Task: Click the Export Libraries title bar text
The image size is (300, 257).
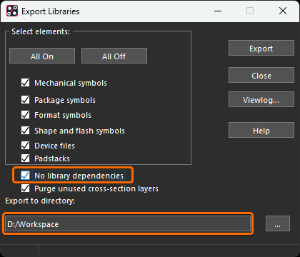Action: pos(51,11)
